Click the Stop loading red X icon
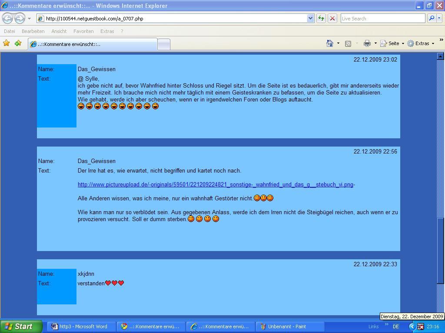Viewport: 445px width, 333px height. pos(332,18)
